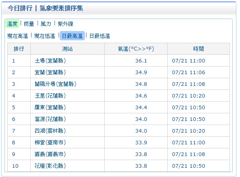Select the 溫度 tab

coord(12,24)
